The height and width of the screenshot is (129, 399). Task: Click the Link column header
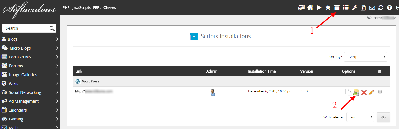[x=79, y=71]
